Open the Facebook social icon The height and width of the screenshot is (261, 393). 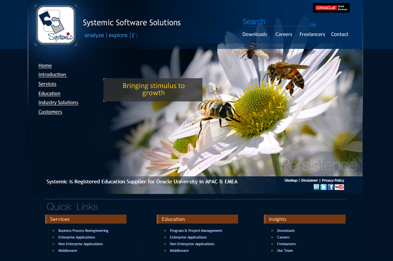(x=330, y=187)
